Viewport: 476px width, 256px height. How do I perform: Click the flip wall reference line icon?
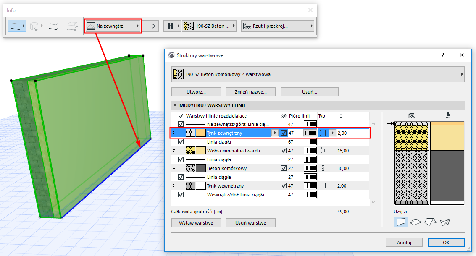point(150,26)
